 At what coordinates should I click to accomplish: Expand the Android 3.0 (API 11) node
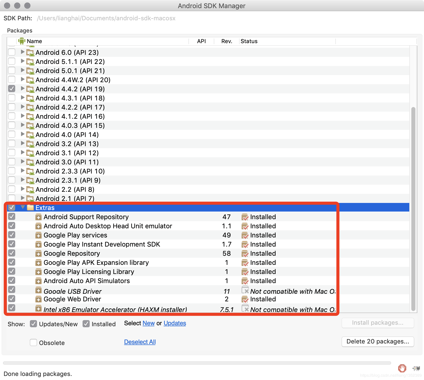23,162
